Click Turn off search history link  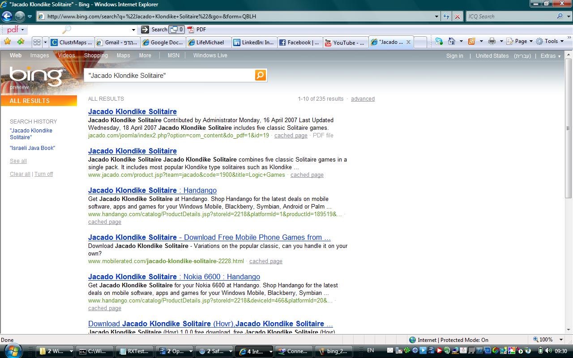[x=43, y=174]
